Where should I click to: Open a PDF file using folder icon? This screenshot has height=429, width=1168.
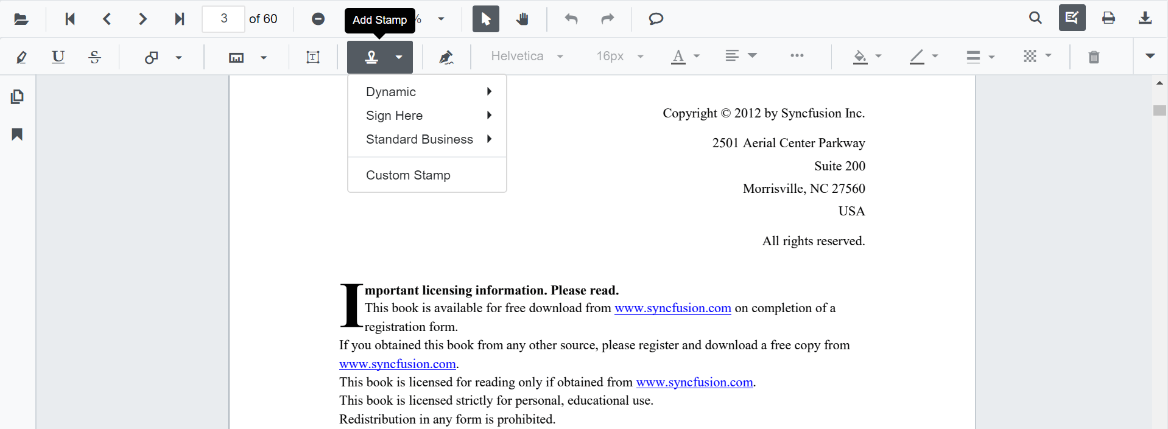coord(21,19)
